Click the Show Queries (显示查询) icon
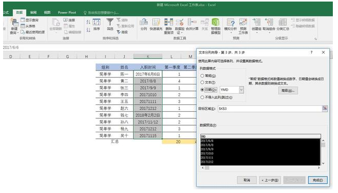 point(23,20)
